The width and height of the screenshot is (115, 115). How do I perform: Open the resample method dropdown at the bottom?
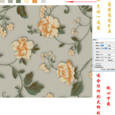point(108,70)
